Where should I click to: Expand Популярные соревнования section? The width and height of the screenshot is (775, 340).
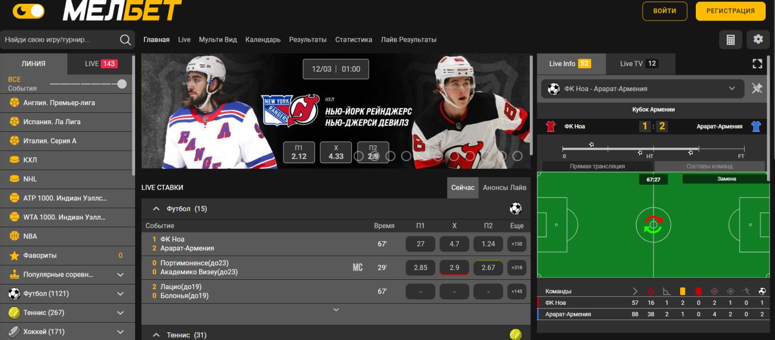click(x=120, y=274)
